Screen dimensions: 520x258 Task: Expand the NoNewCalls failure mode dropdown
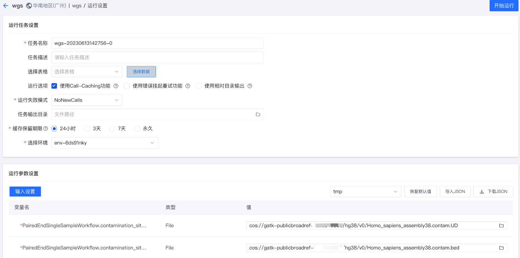point(87,100)
